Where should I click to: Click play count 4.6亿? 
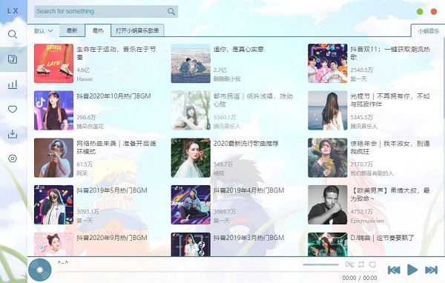(83, 70)
